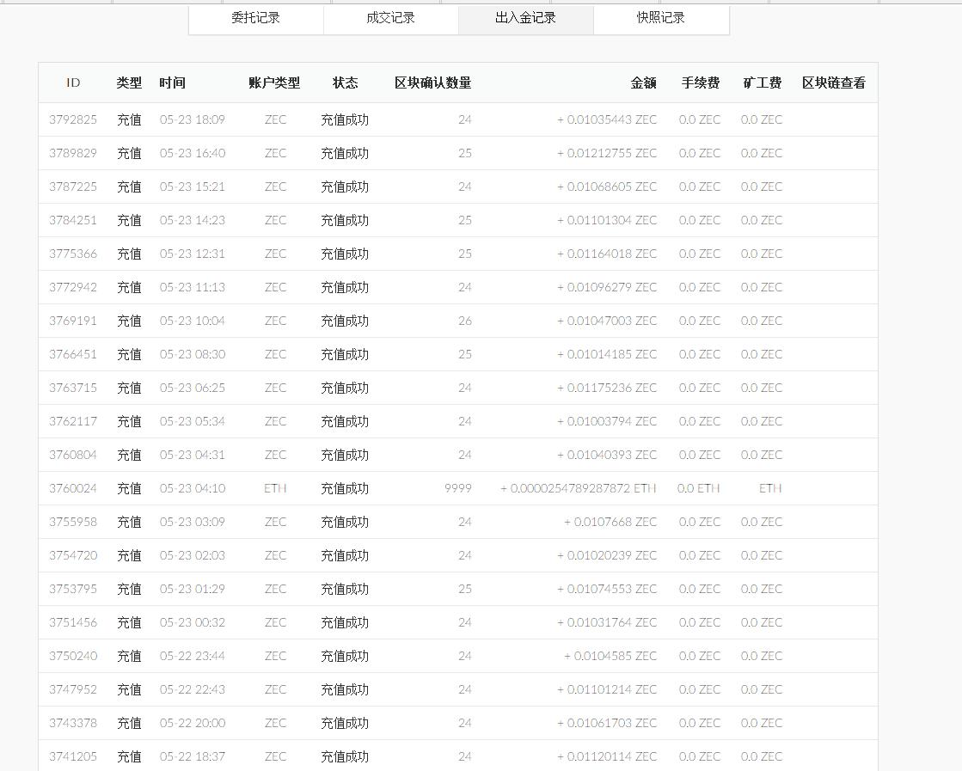Select record with ID 3792825
The height and width of the screenshot is (771, 962).
72,119
